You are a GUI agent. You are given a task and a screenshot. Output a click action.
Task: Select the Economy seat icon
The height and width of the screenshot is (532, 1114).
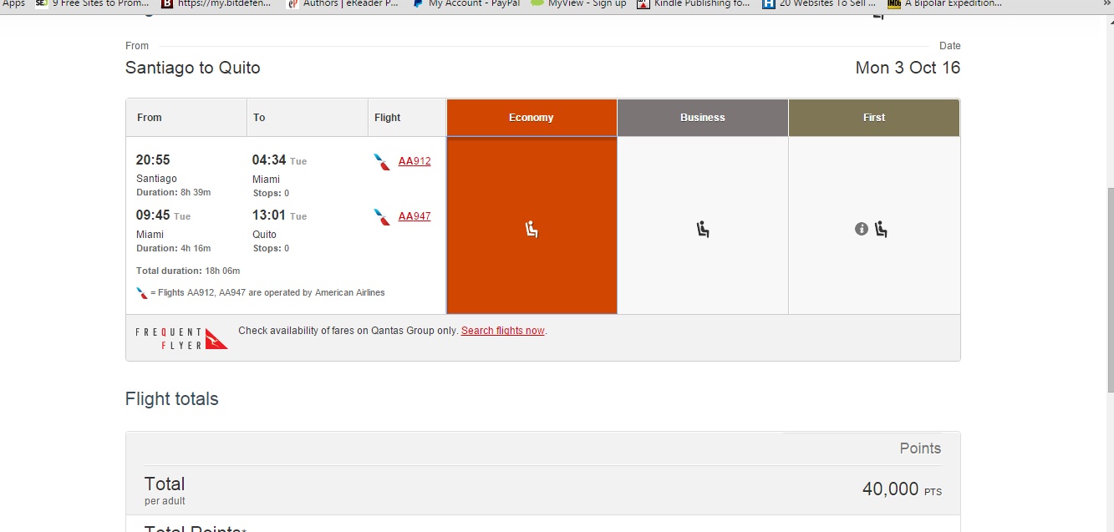click(532, 229)
